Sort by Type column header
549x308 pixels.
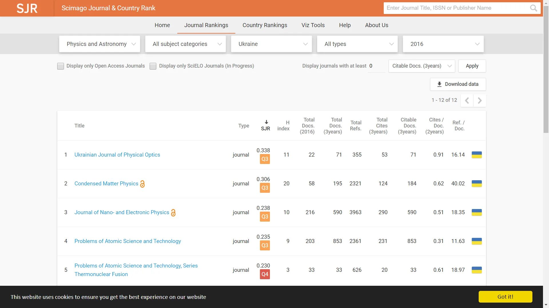(244, 125)
